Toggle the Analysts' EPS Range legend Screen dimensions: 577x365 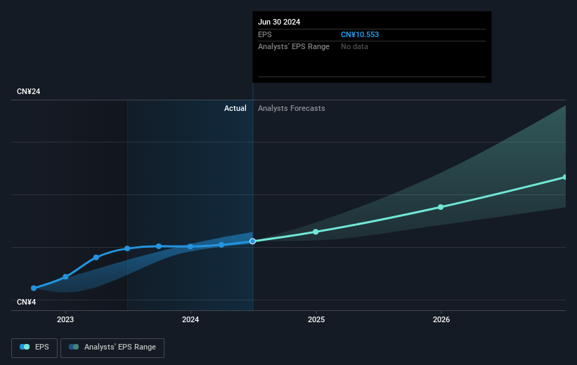(112, 347)
